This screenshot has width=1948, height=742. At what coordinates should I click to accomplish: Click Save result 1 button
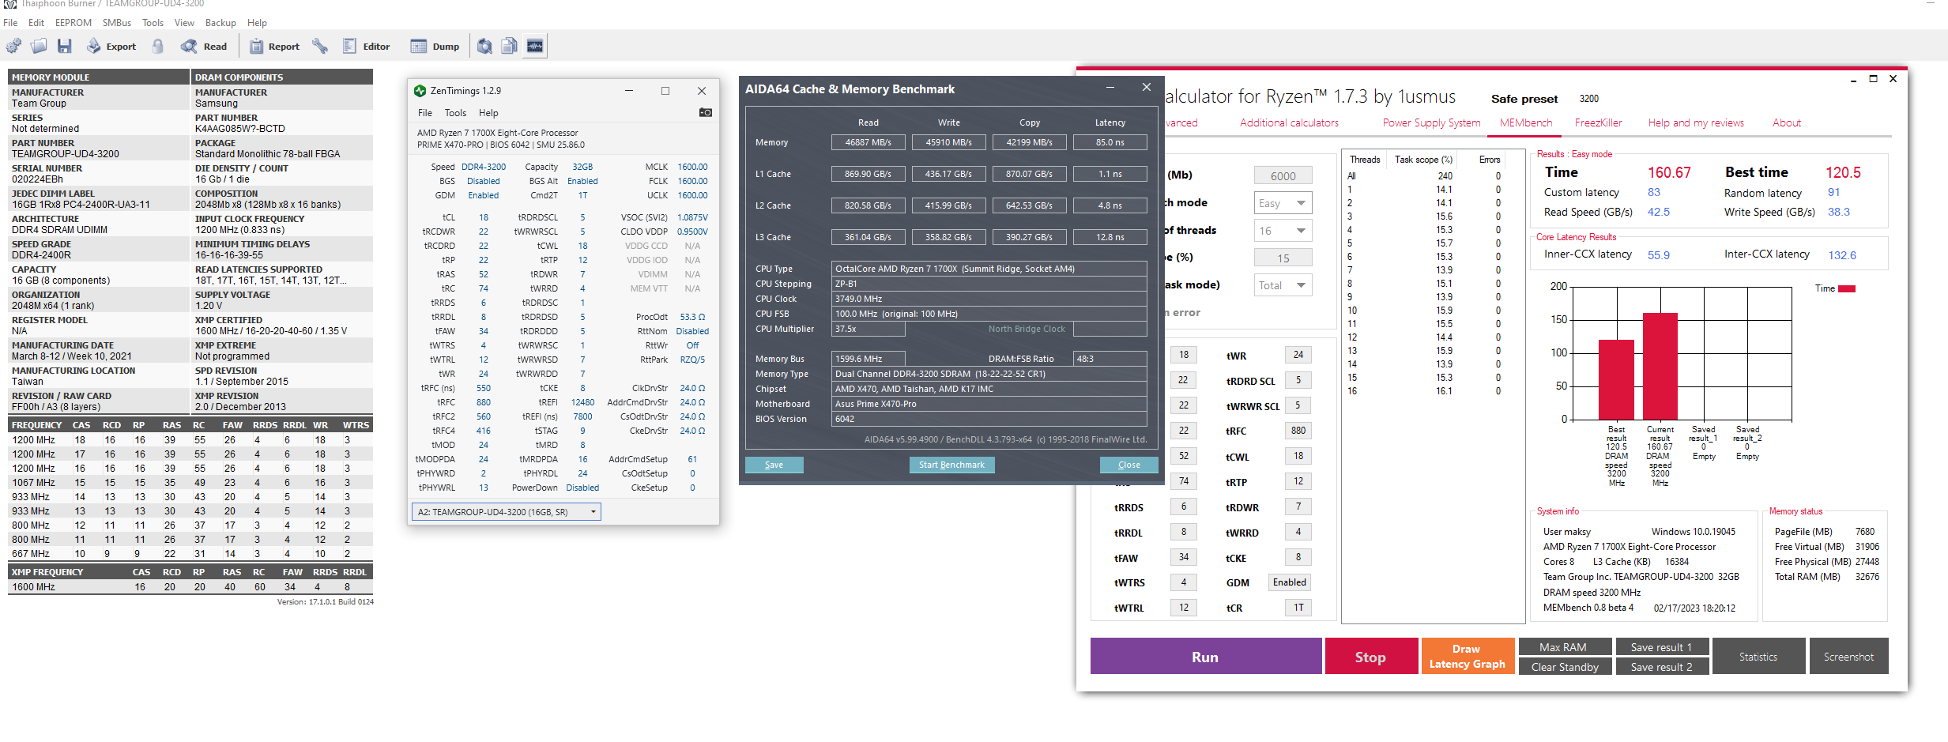point(1661,647)
